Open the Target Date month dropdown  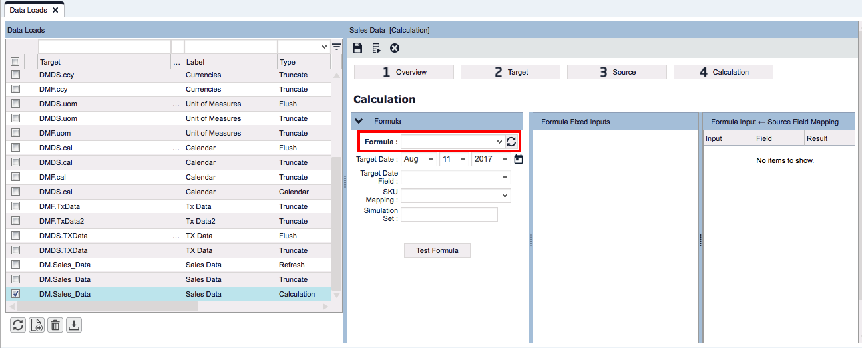[x=419, y=160]
